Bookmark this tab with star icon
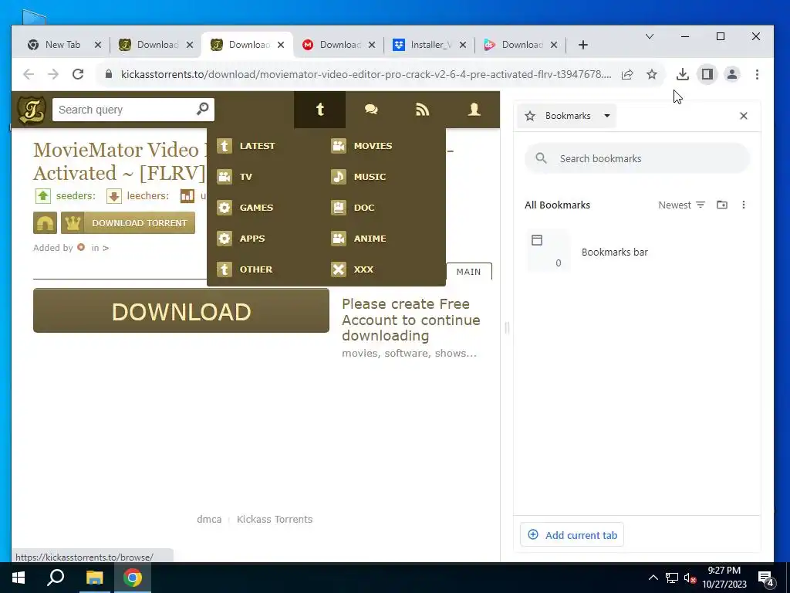 point(652,75)
